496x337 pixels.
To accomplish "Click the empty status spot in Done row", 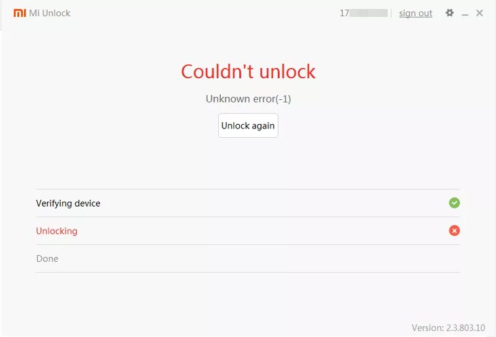I will [x=454, y=258].
